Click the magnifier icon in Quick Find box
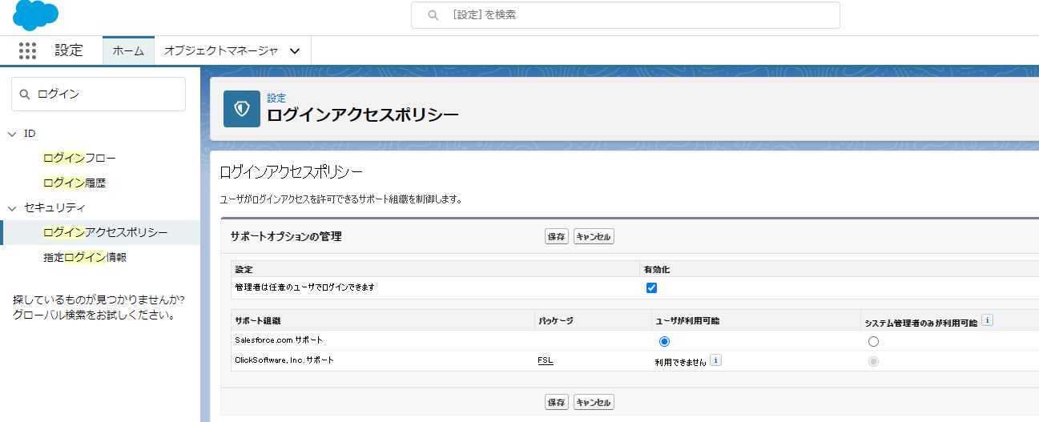1039x422 pixels. [x=26, y=94]
